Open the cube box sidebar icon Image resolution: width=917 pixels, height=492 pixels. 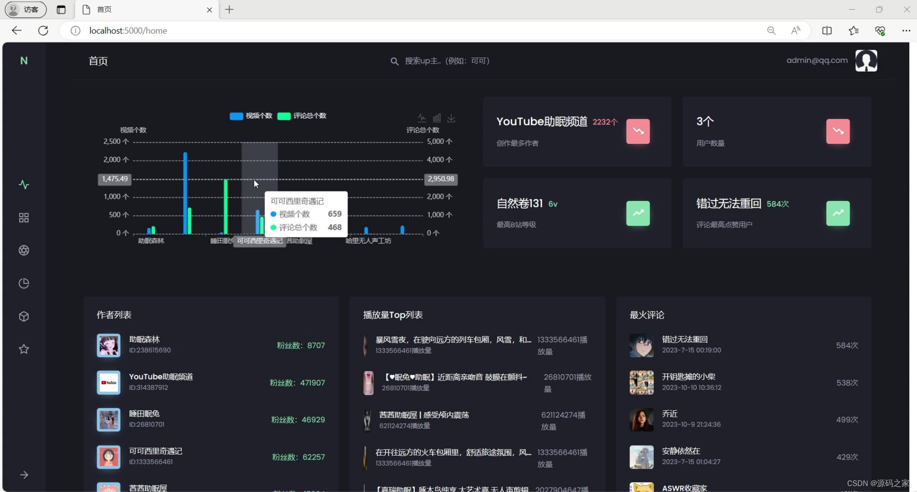point(24,316)
